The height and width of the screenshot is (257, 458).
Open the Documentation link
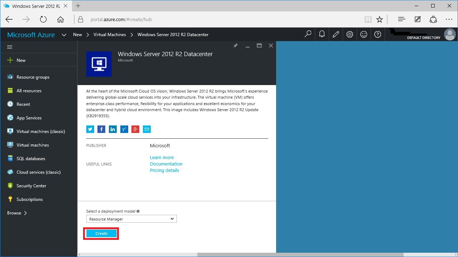click(166, 164)
